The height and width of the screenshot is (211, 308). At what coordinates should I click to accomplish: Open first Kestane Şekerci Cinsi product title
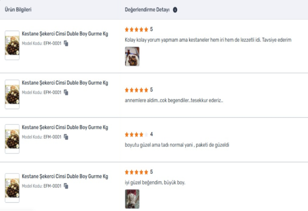coord(65,34)
